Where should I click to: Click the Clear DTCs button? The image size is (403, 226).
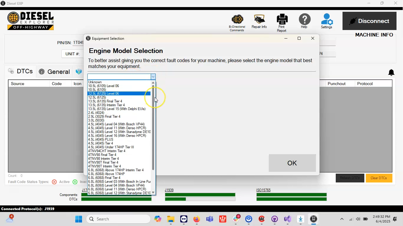tap(379, 178)
